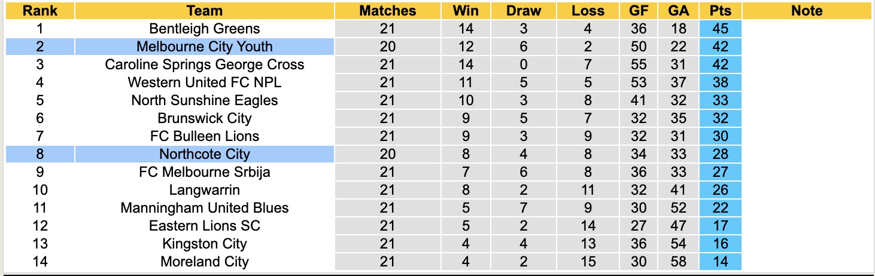Click the GF column header
Image resolution: width=875 pixels, height=276 pixels.
pyautogui.click(x=639, y=11)
